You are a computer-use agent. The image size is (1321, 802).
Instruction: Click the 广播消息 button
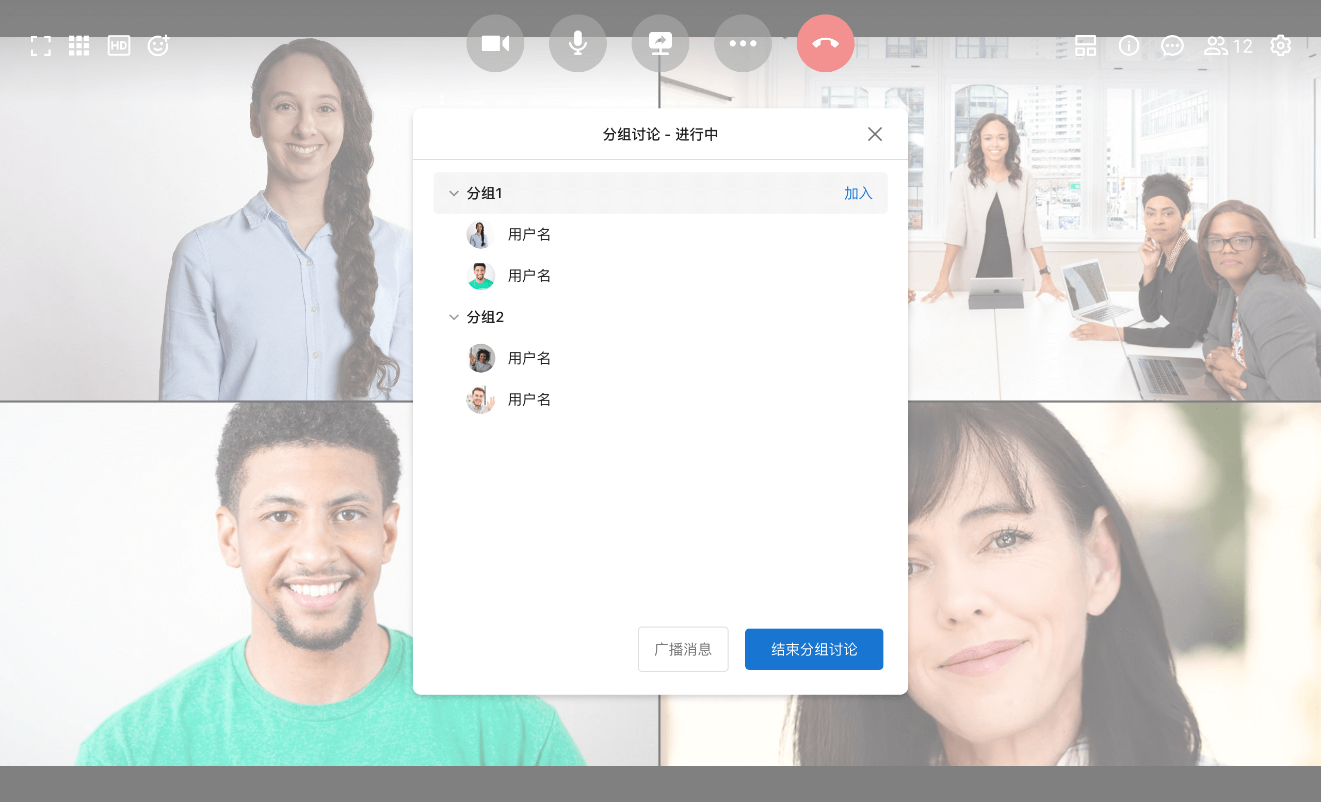point(683,649)
